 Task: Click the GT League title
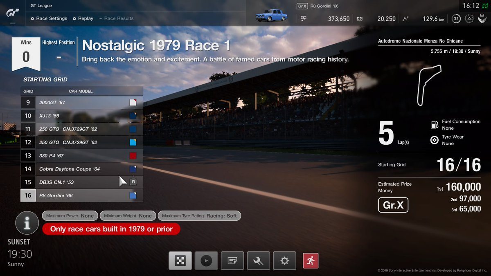(x=41, y=6)
